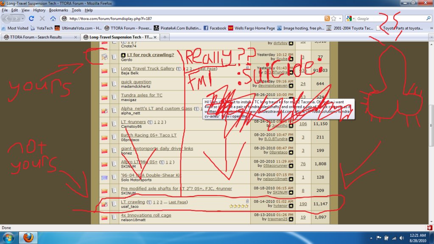Open the Long Travel Truck Gallery thread

148,68
